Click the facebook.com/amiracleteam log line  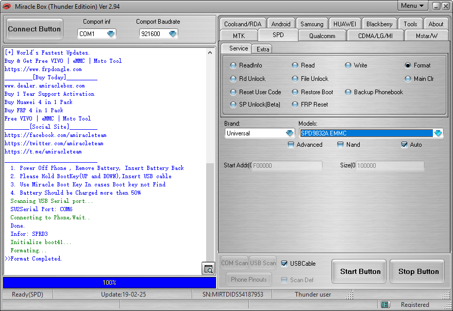(x=56, y=135)
